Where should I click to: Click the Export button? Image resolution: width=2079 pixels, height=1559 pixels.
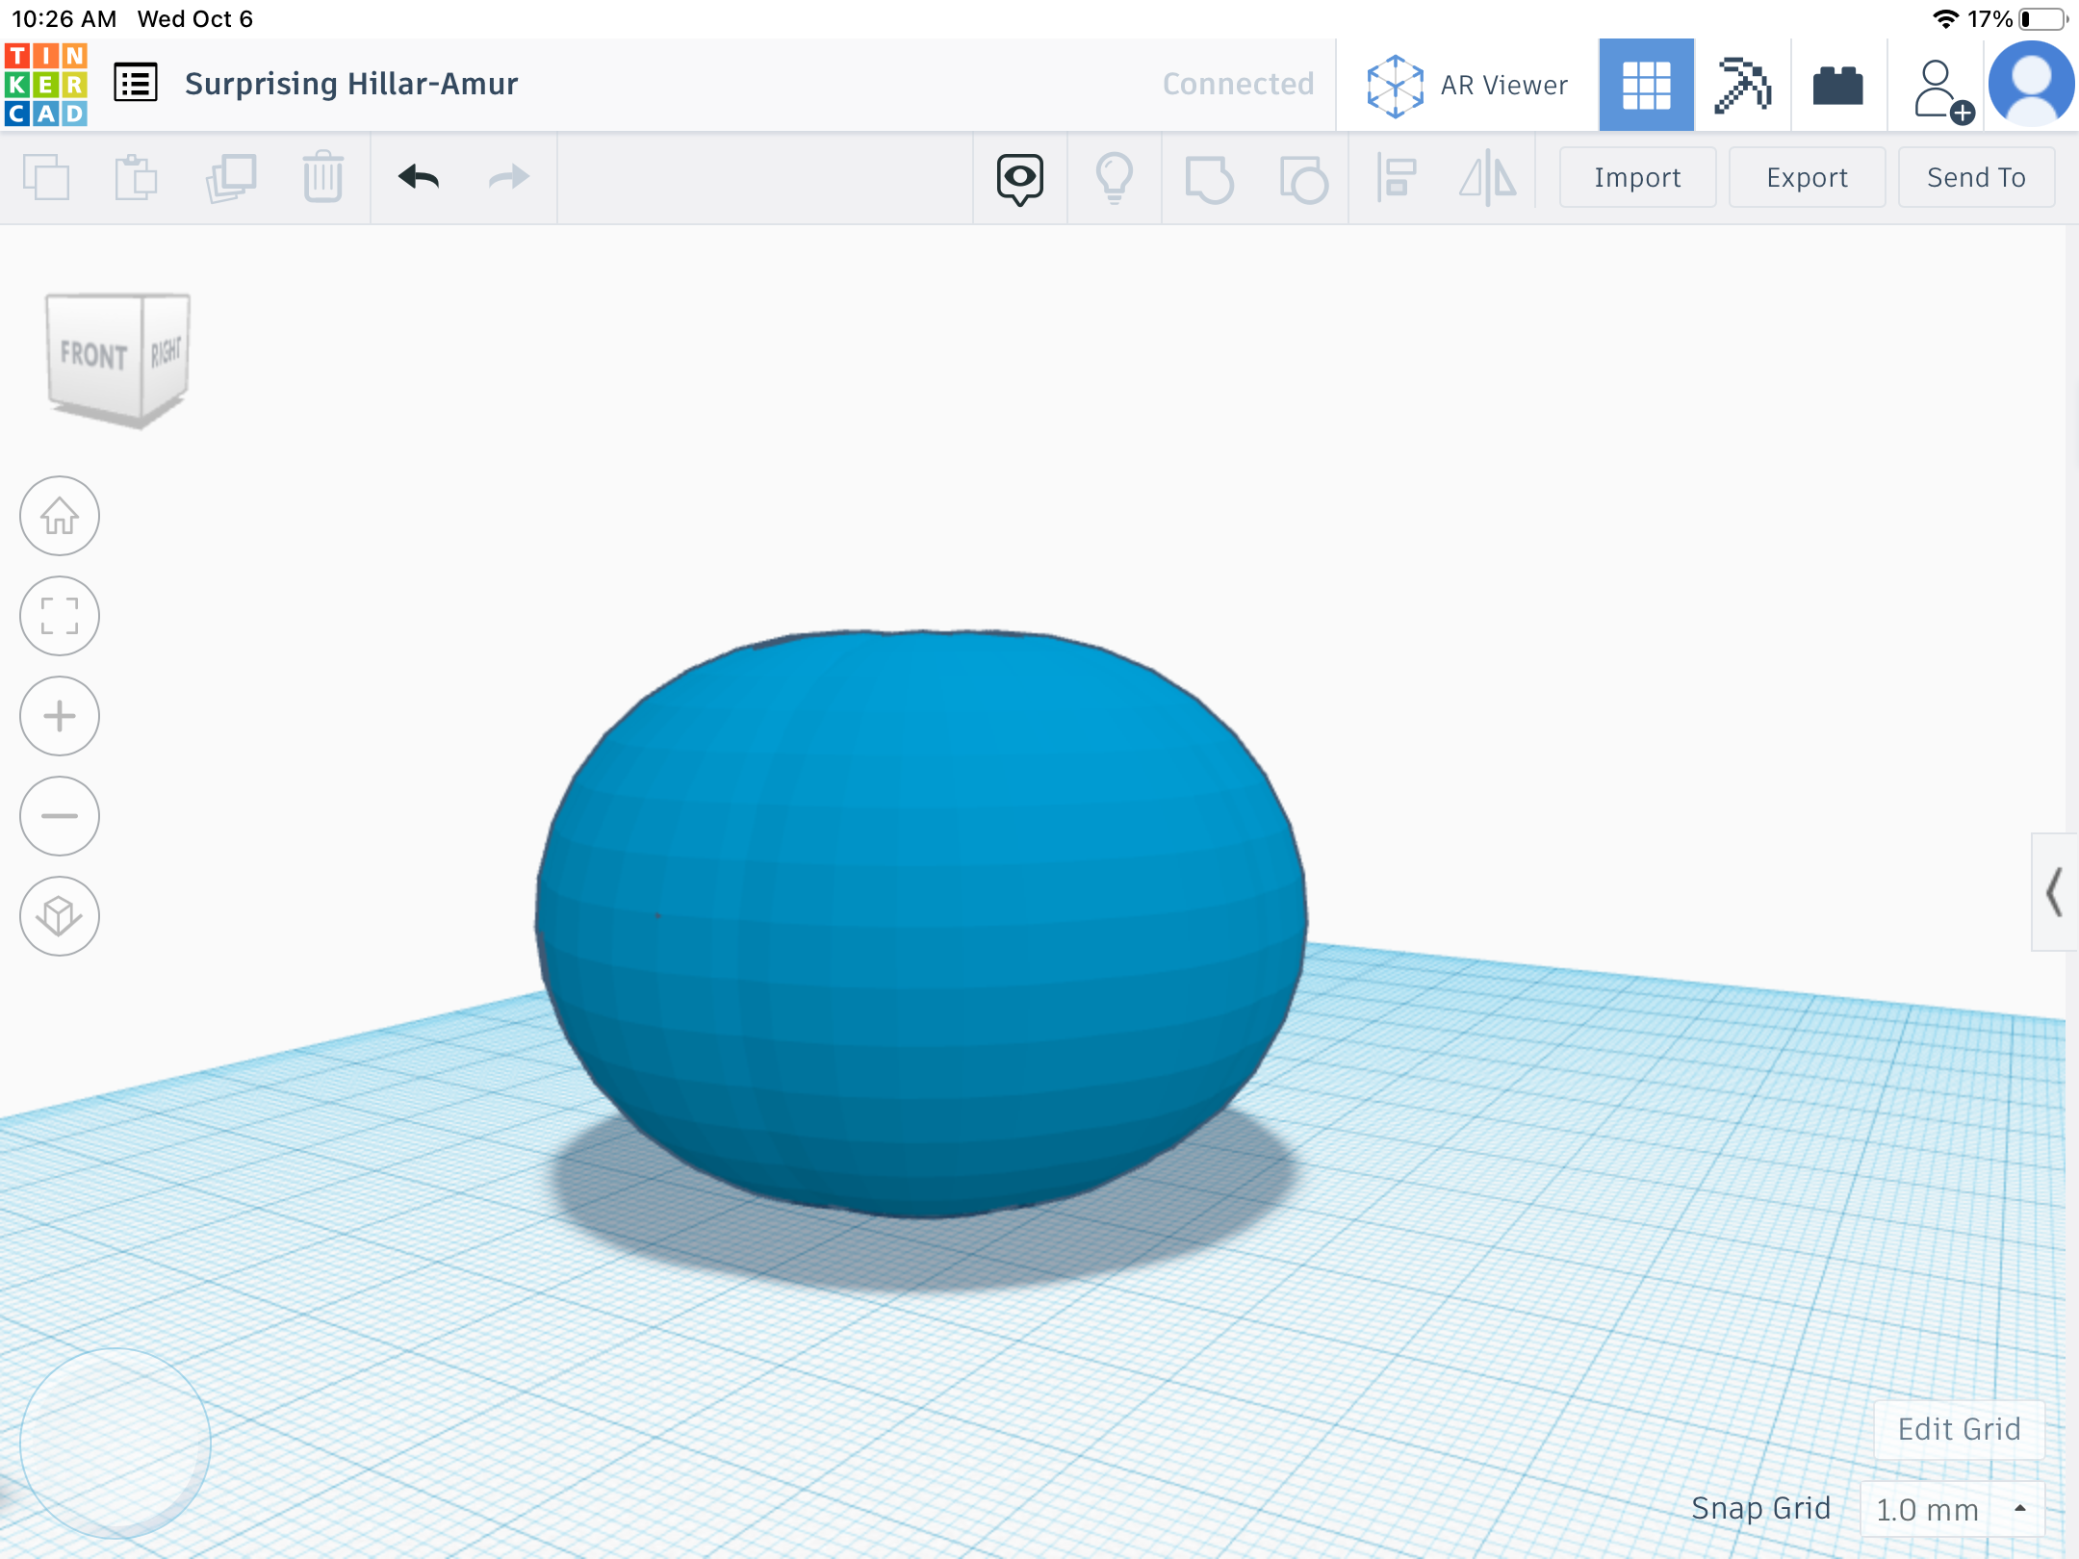[1807, 177]
